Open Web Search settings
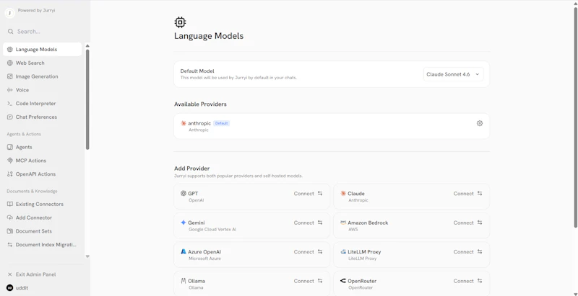 coord(43,63)
